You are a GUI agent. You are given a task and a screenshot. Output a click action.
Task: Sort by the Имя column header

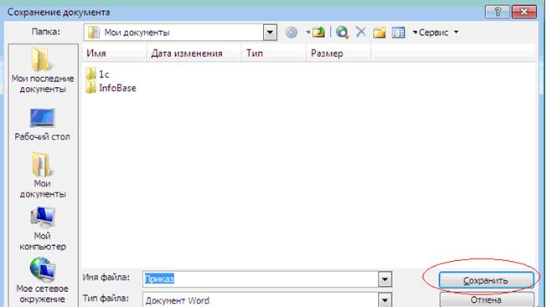pyautogui.click(x=114, y=54)
